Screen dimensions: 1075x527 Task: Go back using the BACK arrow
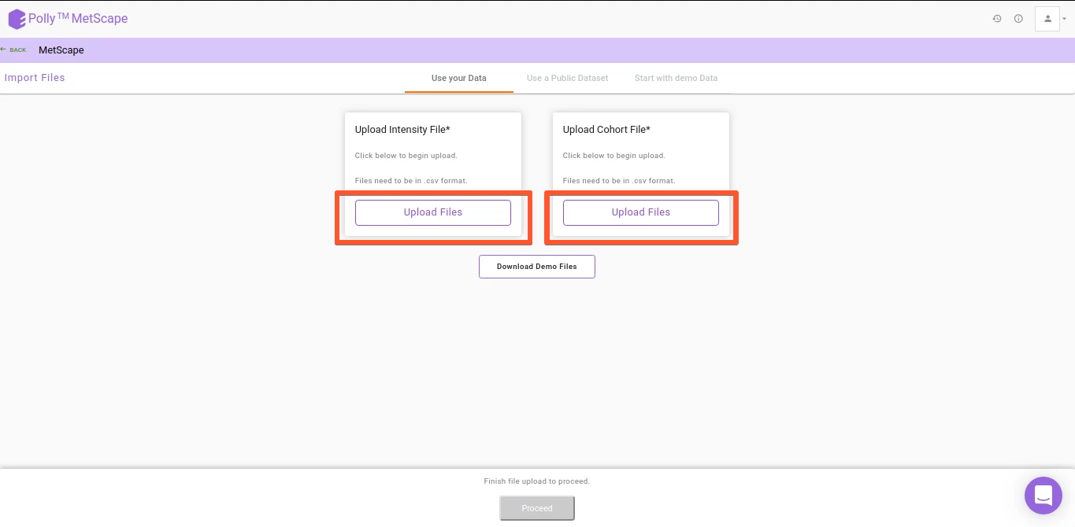13,50
